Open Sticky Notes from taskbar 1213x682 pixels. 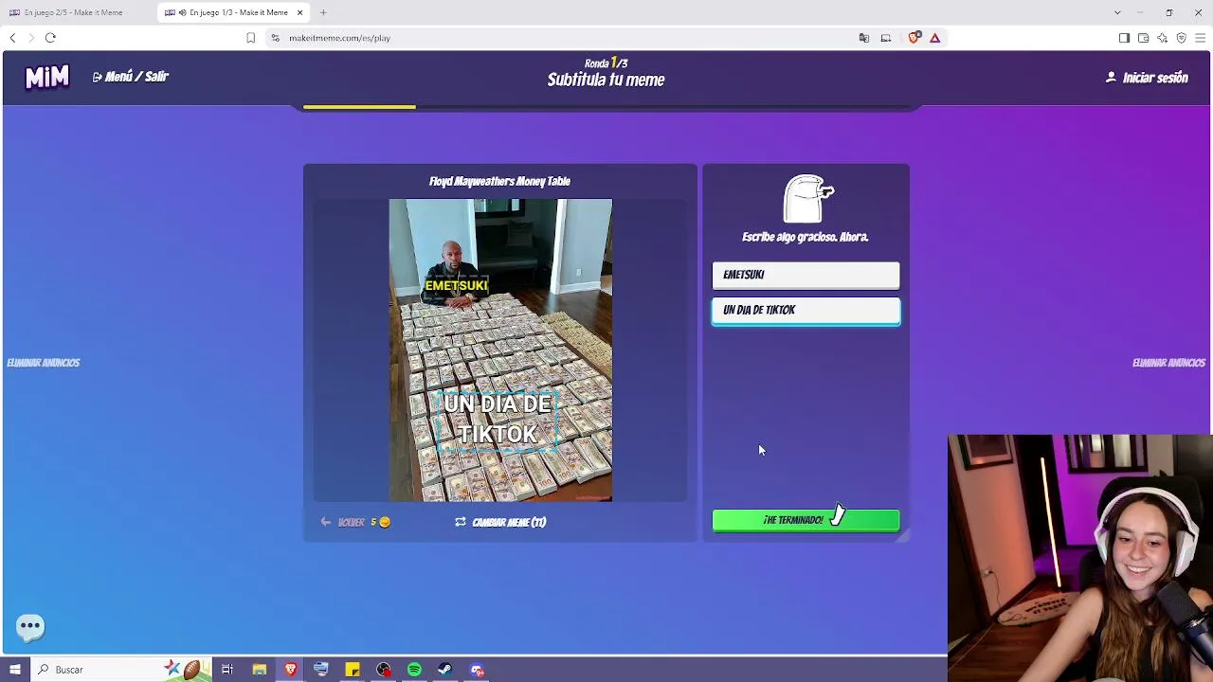(353, 670)
